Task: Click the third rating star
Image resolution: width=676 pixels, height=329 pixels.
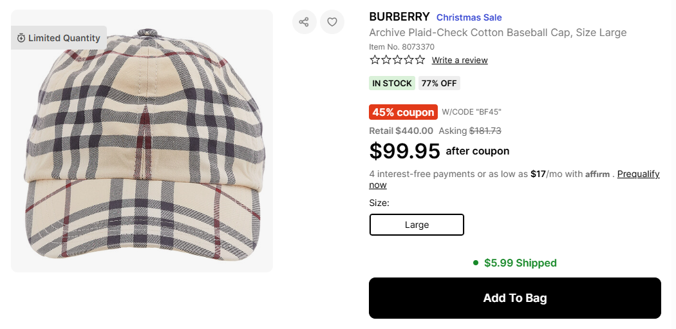Action: [x=397, y=60]
